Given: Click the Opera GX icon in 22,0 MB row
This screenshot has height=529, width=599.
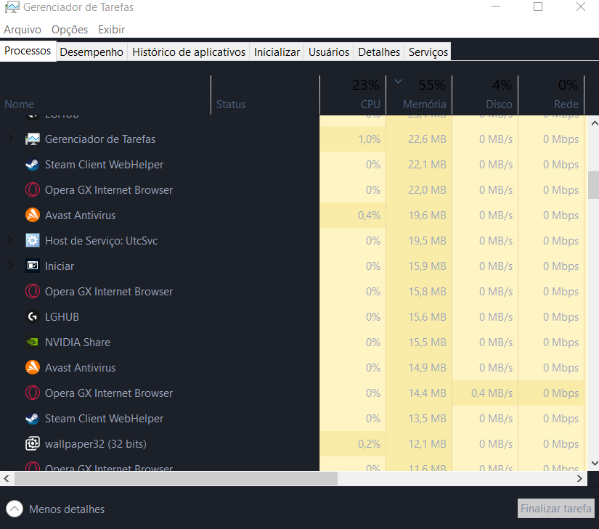Looking at the screenshot, I should click(33, 190).
